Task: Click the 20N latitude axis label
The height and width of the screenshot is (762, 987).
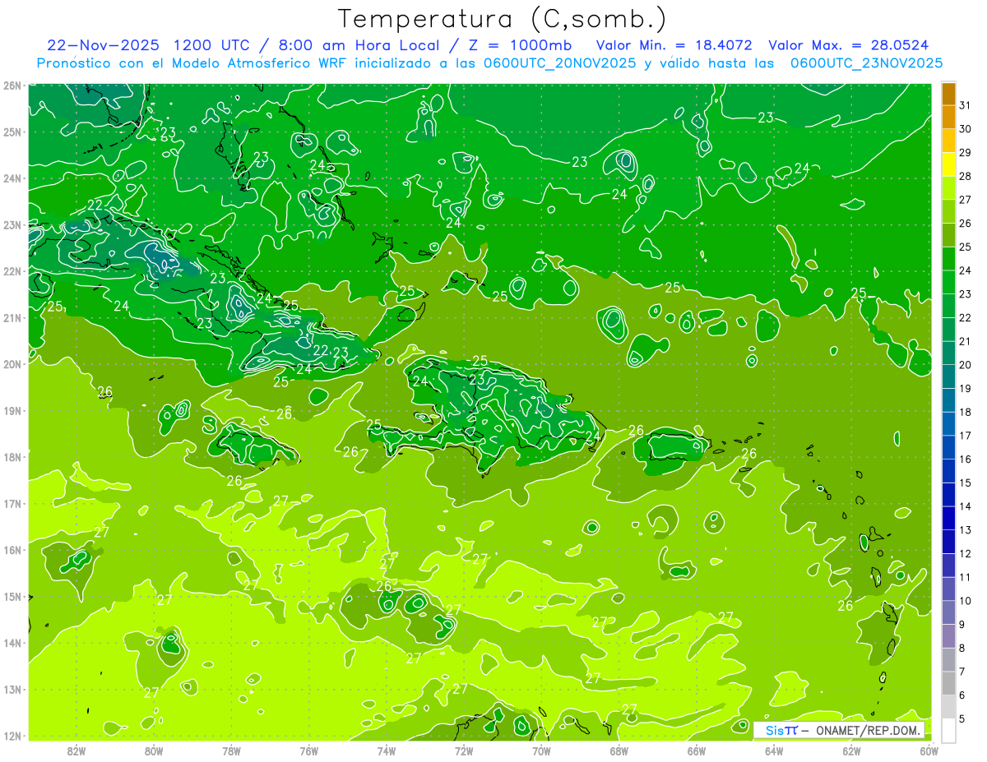Action: (x=12, y=364)
